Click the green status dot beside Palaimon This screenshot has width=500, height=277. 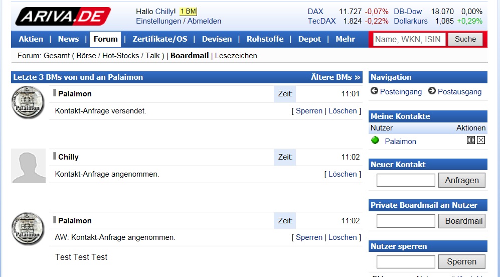click(375, 141)
